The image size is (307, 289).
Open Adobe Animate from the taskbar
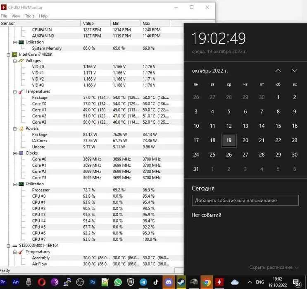coord(16,282)
